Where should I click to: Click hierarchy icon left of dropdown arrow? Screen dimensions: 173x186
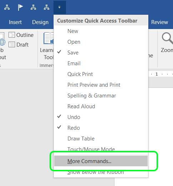coord(46,8)
